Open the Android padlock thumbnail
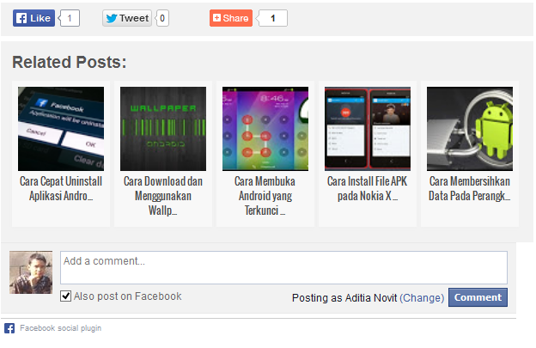 tap(470, 129)
